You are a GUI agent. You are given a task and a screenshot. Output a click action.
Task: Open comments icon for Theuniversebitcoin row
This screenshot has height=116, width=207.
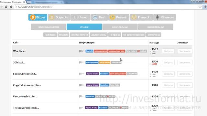pyautogui.click(x=80, y=108)
